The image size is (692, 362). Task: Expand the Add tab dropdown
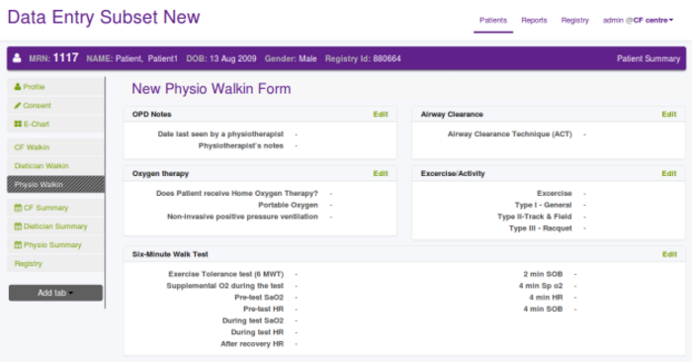tap(55, 293)
